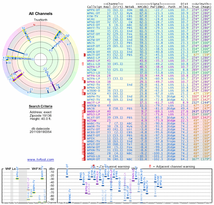Click the 68.1 NM value for WPPX-DT
This screenshot has height=205, width=214.
[x=143, y=10]
